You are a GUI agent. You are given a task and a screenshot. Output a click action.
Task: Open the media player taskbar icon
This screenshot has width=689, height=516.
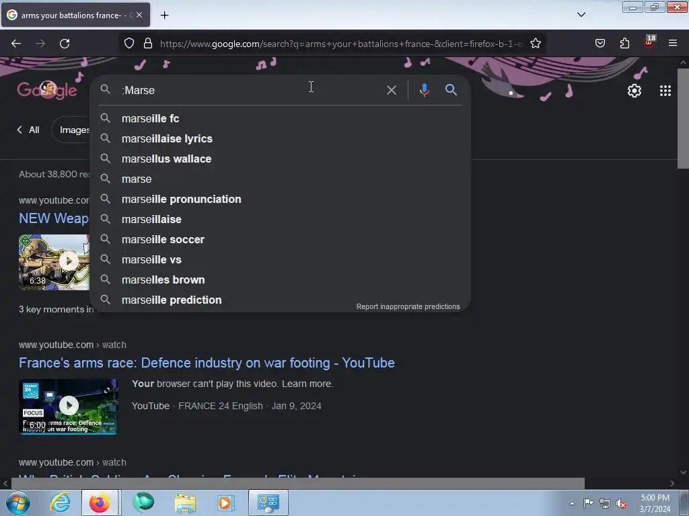click(x=225, y=503)
